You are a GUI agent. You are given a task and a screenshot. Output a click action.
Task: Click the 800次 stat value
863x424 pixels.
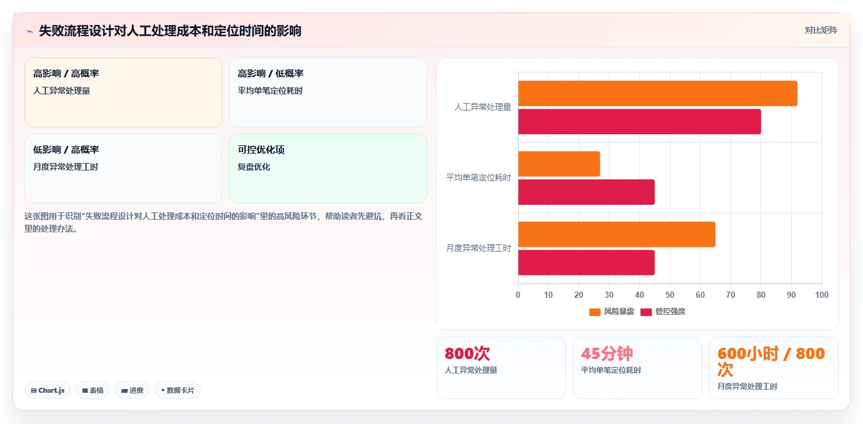click(467, 353)
